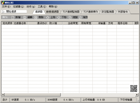Click the 新增 label in the toolbar
The image size is (140, 103).
18,17
